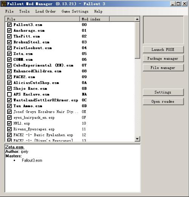Minimize the Fallout Mod Manager window
The image size is (189, 197).
[x=173, y=4]
